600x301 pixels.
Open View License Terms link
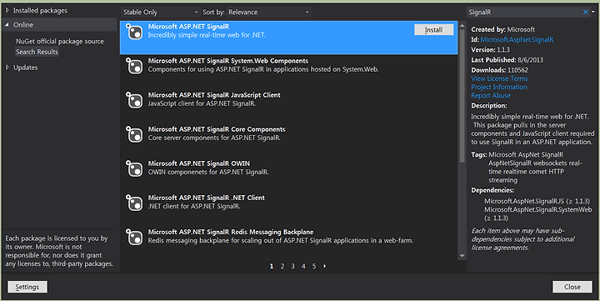(499, 78)
